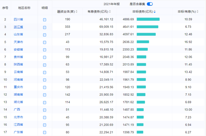Open detail icon for 天津市 row
The width and height of the screenshot is (206, 136).
pos(45,42)
